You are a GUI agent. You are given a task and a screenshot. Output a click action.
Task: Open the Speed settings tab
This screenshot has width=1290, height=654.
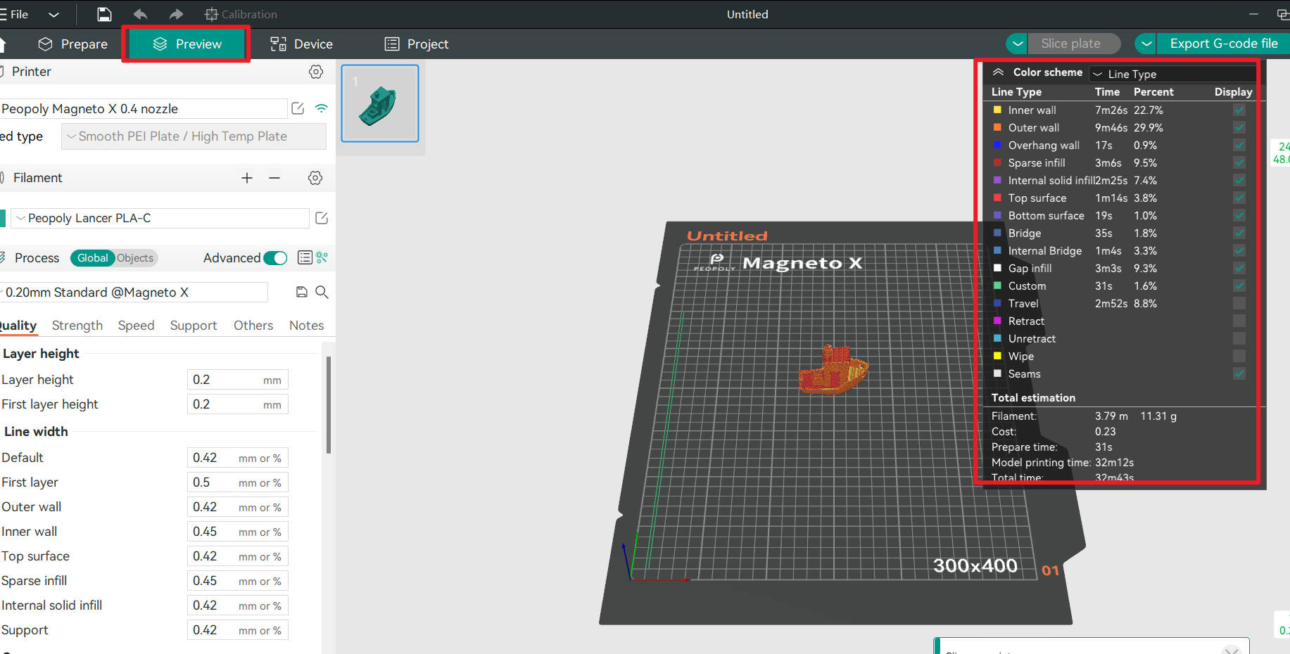pyautogui.click(x=136, y=326)
